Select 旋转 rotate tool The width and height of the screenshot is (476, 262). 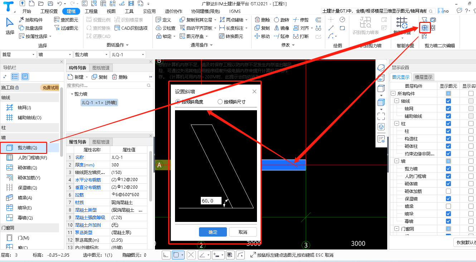tap(281, 20)
